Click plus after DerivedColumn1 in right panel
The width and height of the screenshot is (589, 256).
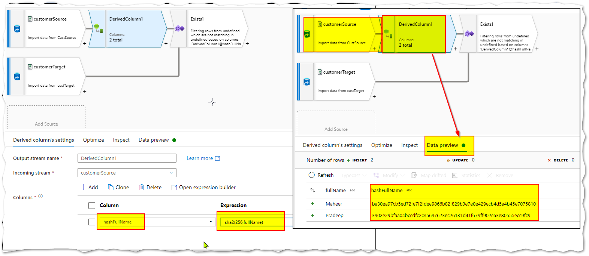tap(456, 49)
